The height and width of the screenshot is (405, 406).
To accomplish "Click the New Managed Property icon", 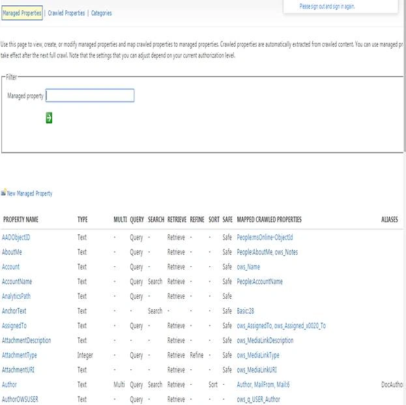I will click(x=3, y=192).
